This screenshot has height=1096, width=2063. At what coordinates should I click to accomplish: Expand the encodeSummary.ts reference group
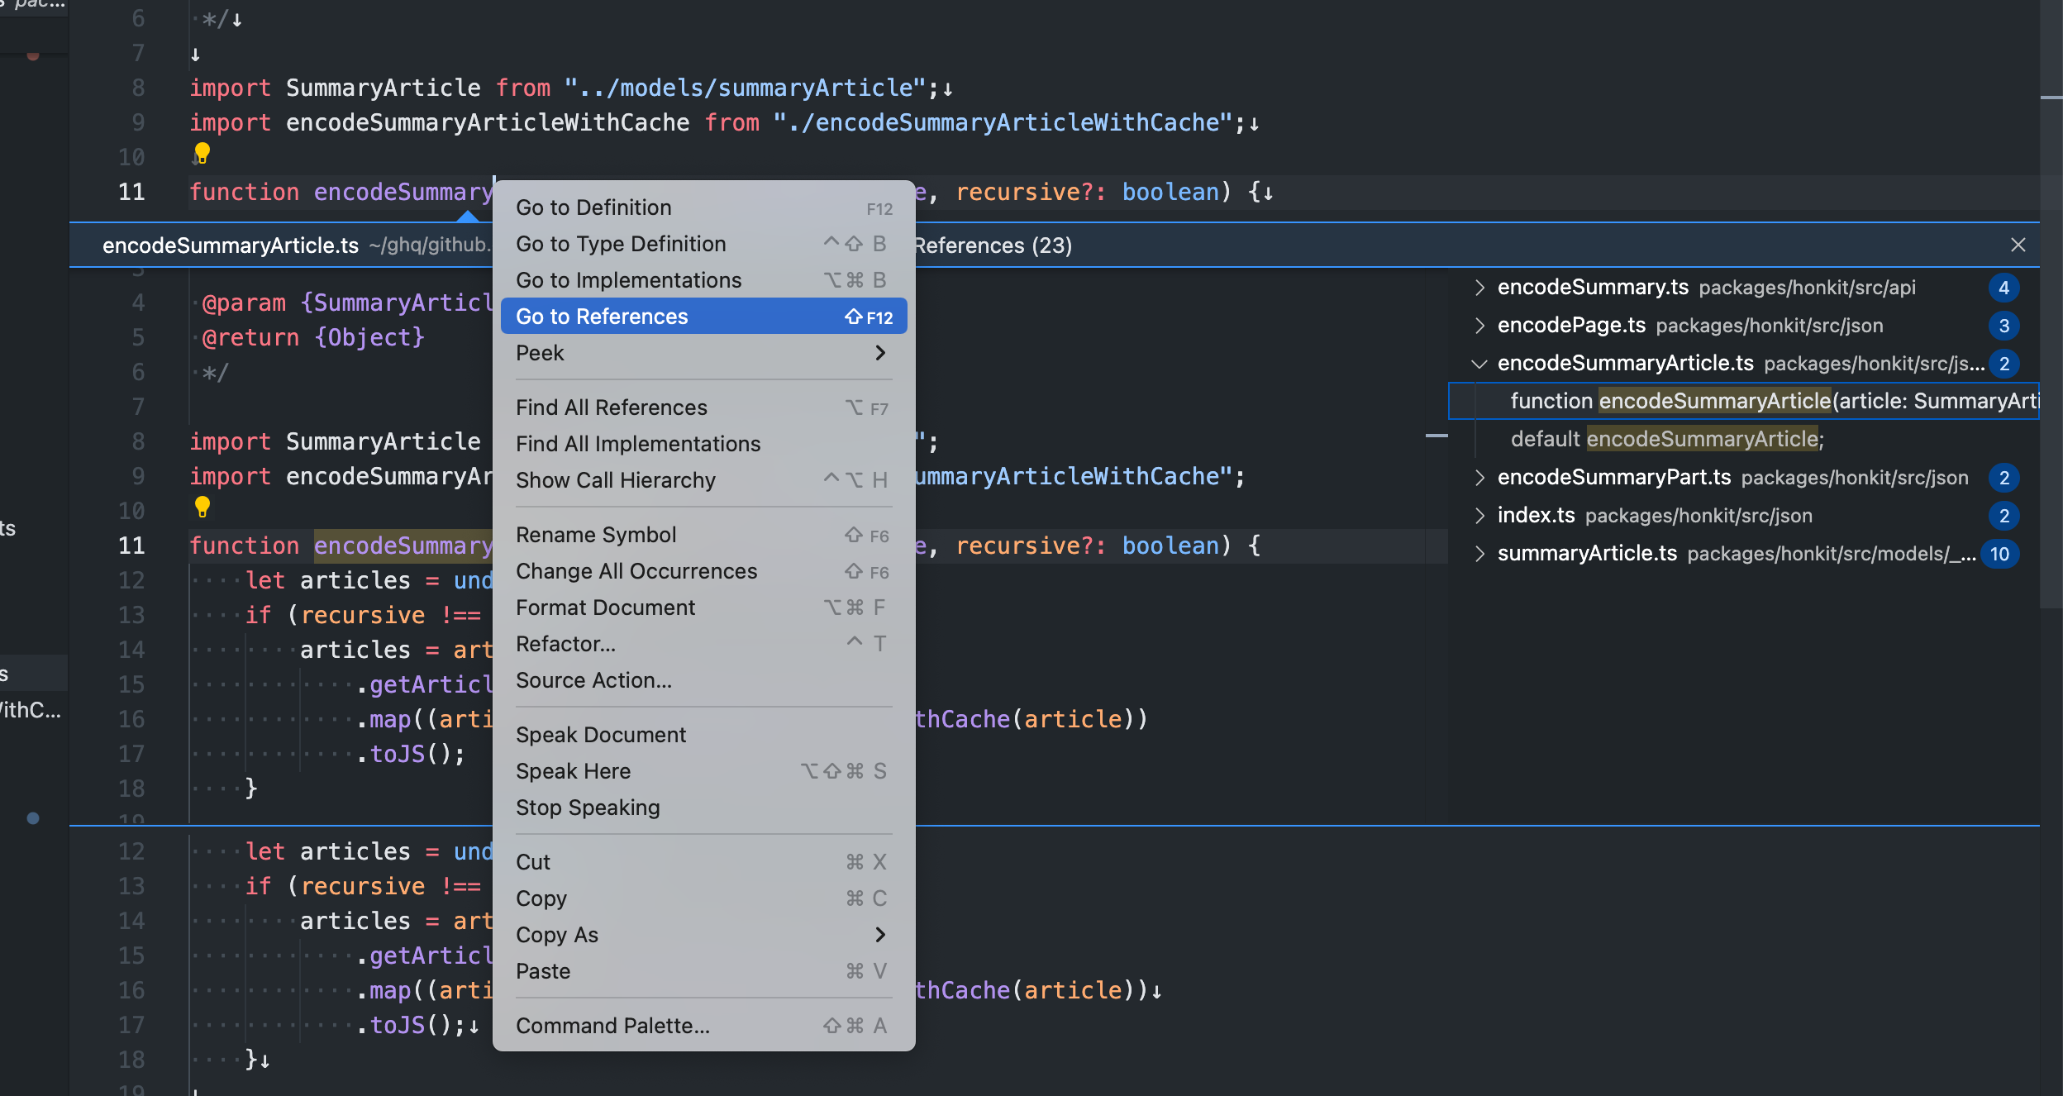point(1479,288)
